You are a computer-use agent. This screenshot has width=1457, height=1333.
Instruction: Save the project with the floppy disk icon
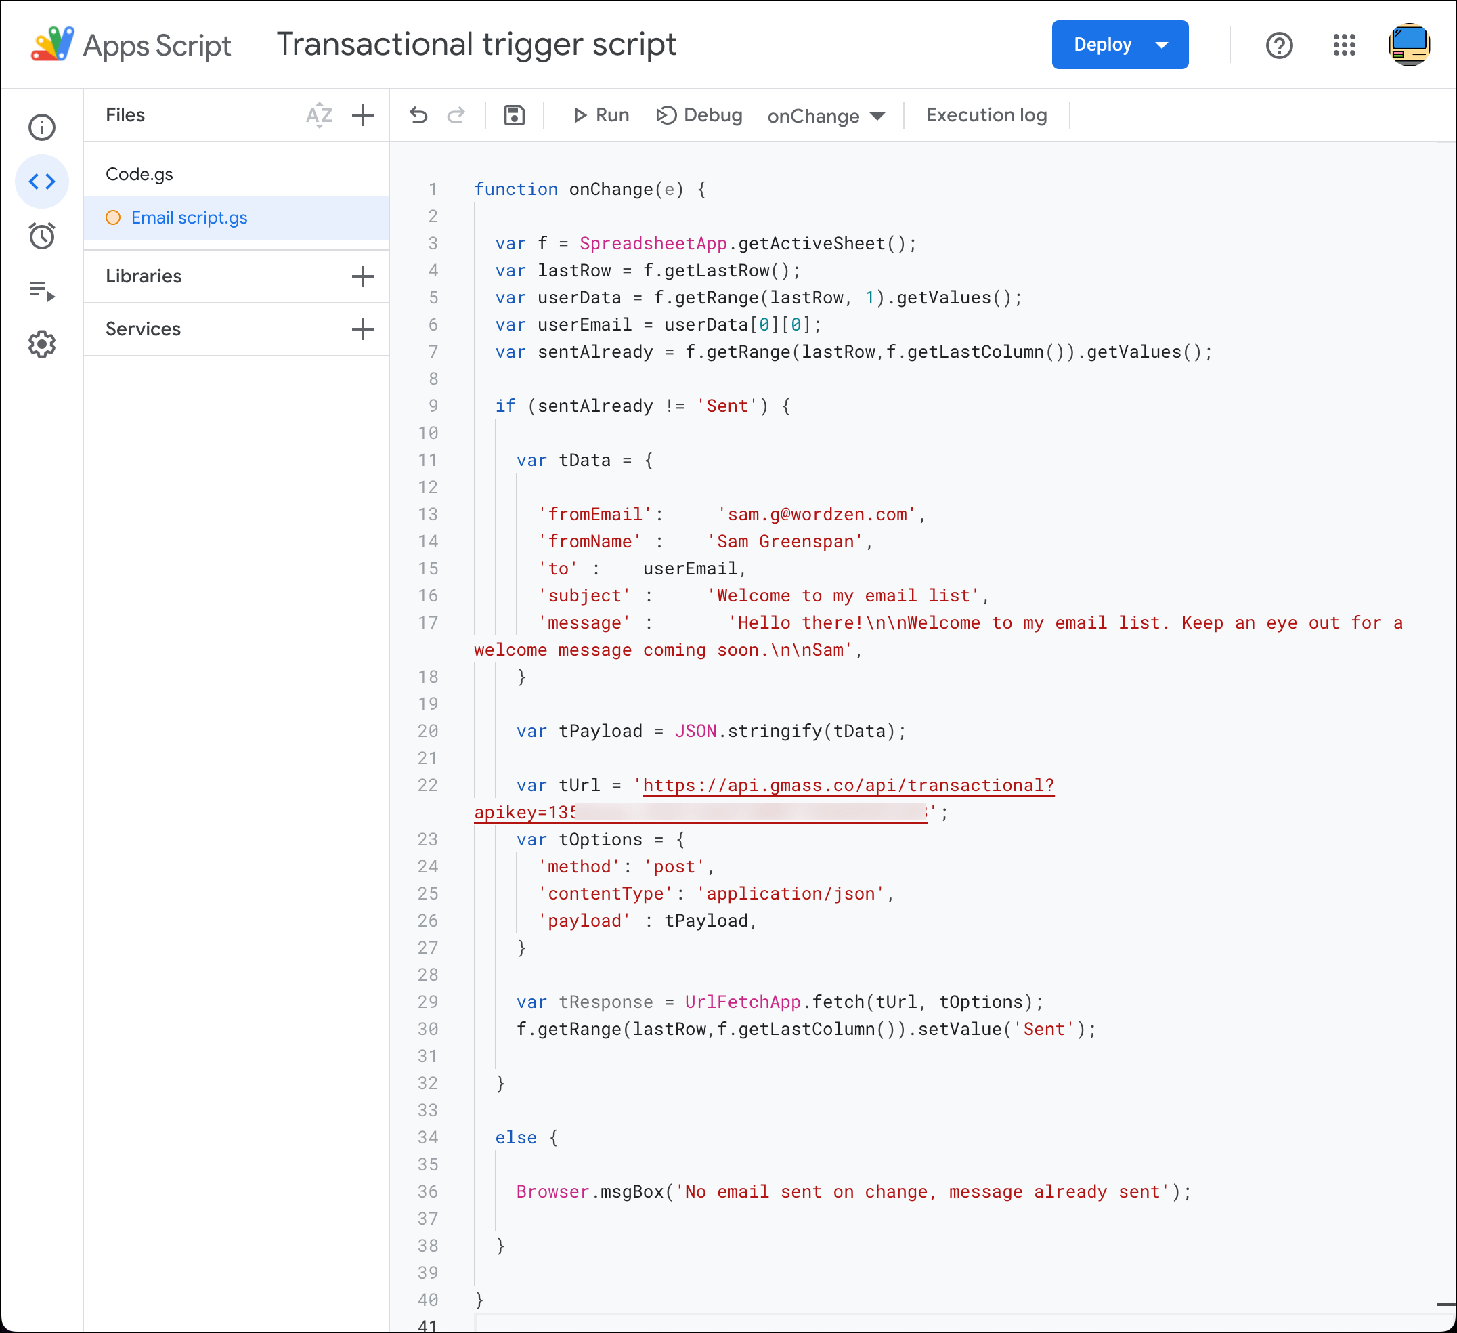click(514, 115)
